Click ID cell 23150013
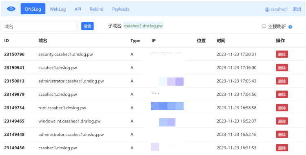306x155 pixels. coord(14,81)
